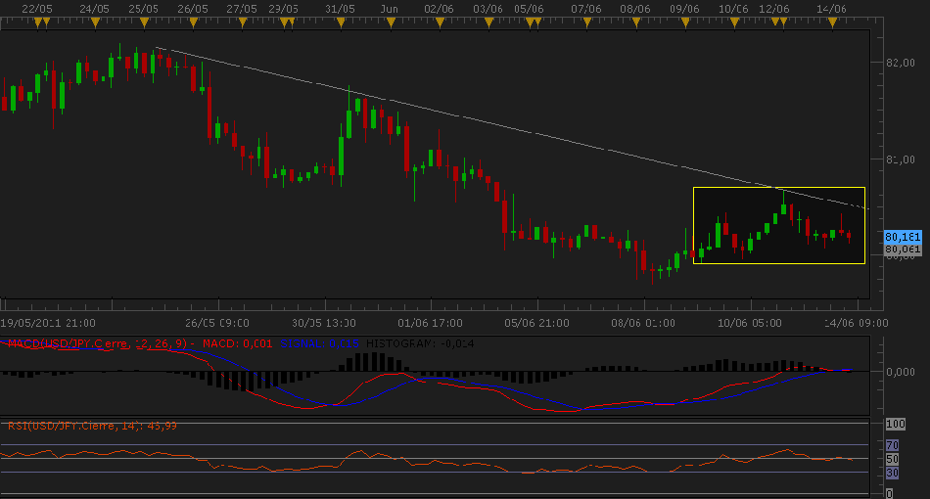930x499 pixels.
Task: Click the 14/06 09:00 time label
Action: pos(857,323)
